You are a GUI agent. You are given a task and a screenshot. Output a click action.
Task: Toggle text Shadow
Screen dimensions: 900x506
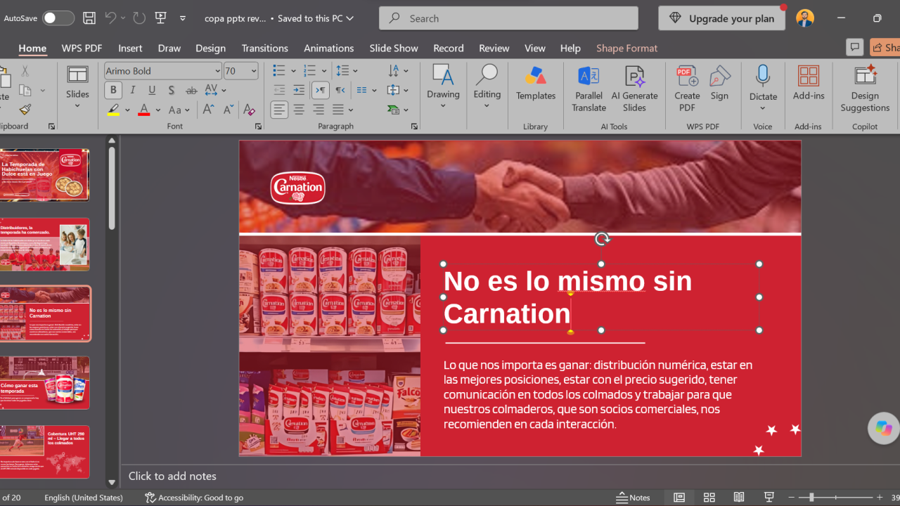172,90
